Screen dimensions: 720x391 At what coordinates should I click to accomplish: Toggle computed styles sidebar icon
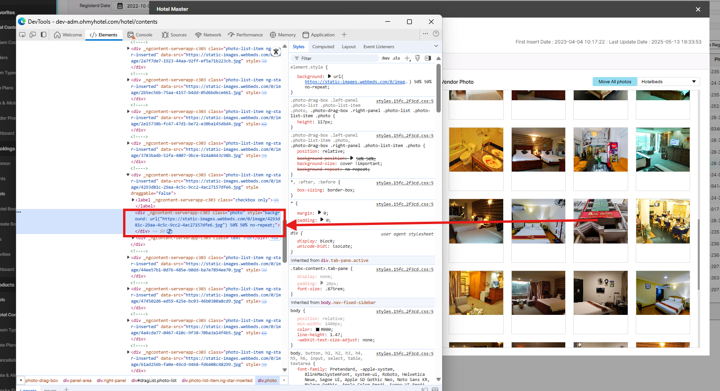pos(428,58)
